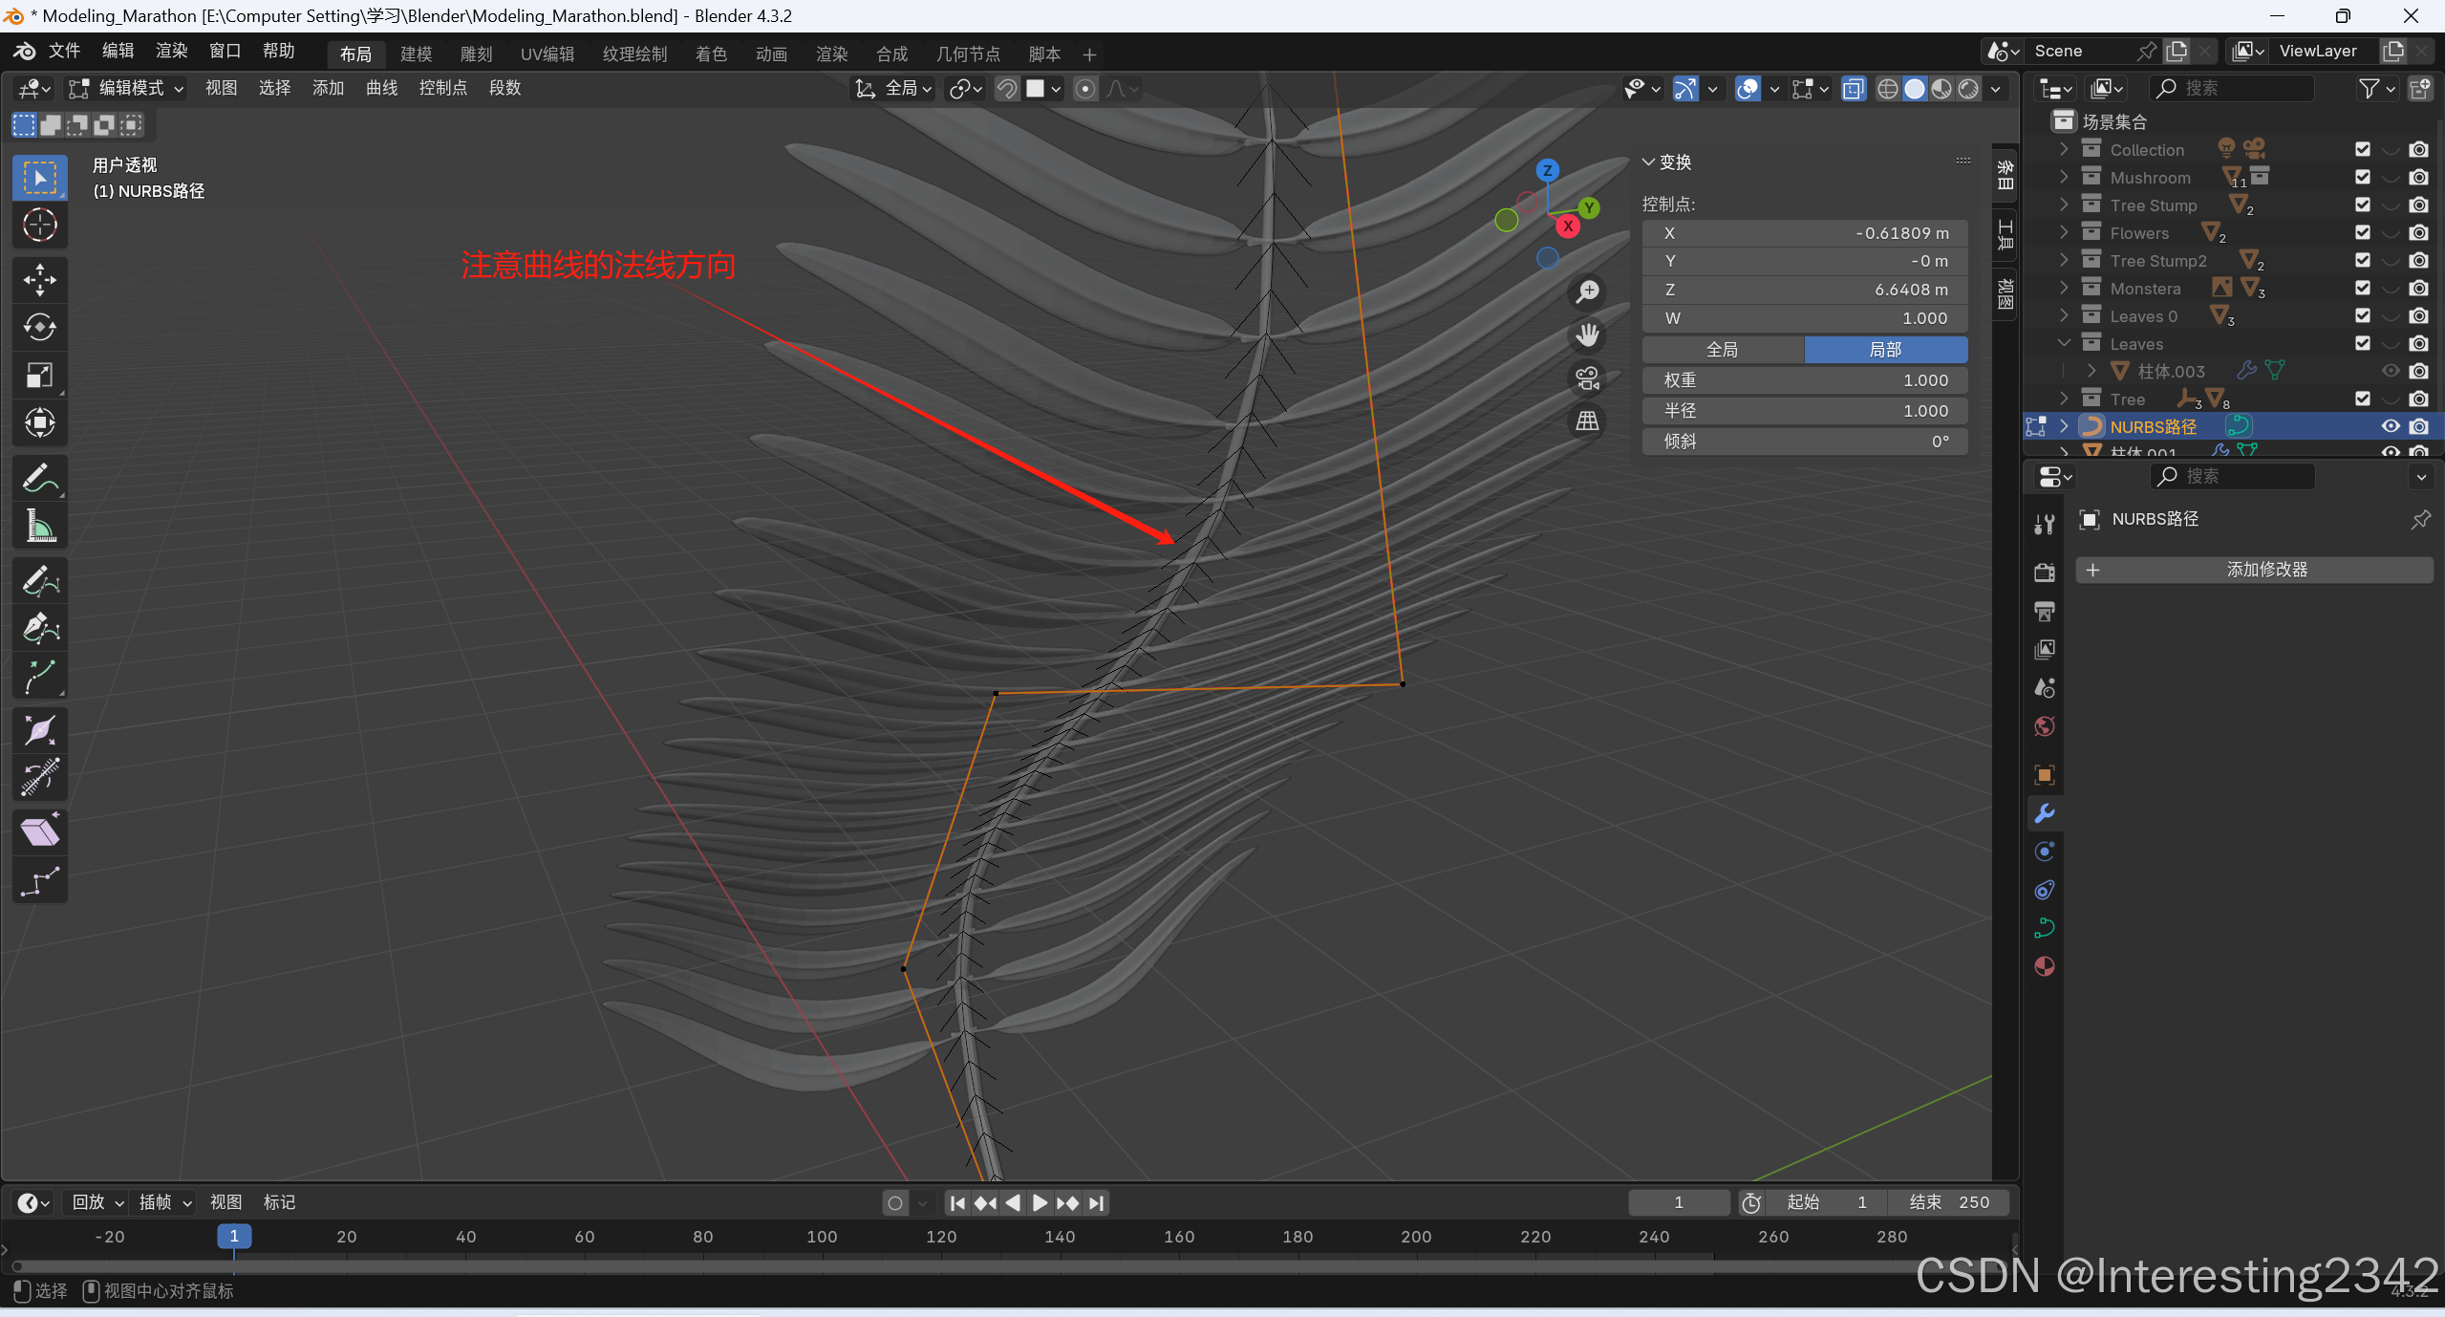2445x1317 pixels.
Task: Disable Flowers collection checkbox
Action: click(2362, 233)
